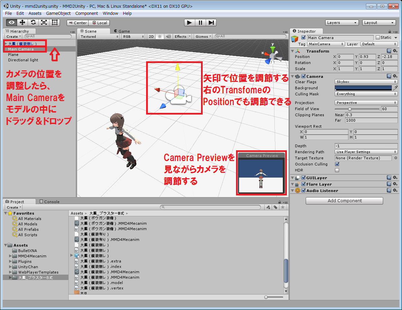Open GUILayer help icon

[389, 178]
